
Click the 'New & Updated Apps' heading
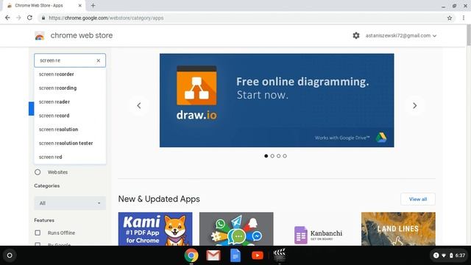[159, 199]
